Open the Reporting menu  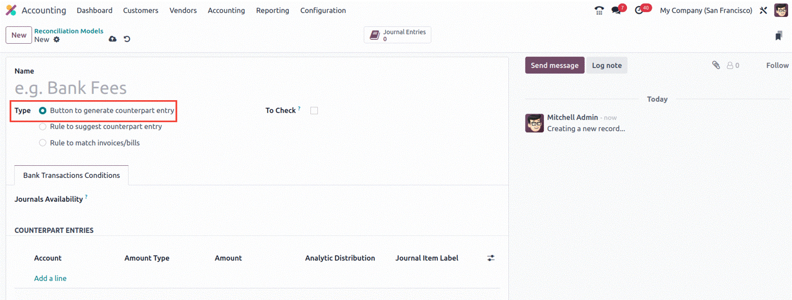click(272, 10)
